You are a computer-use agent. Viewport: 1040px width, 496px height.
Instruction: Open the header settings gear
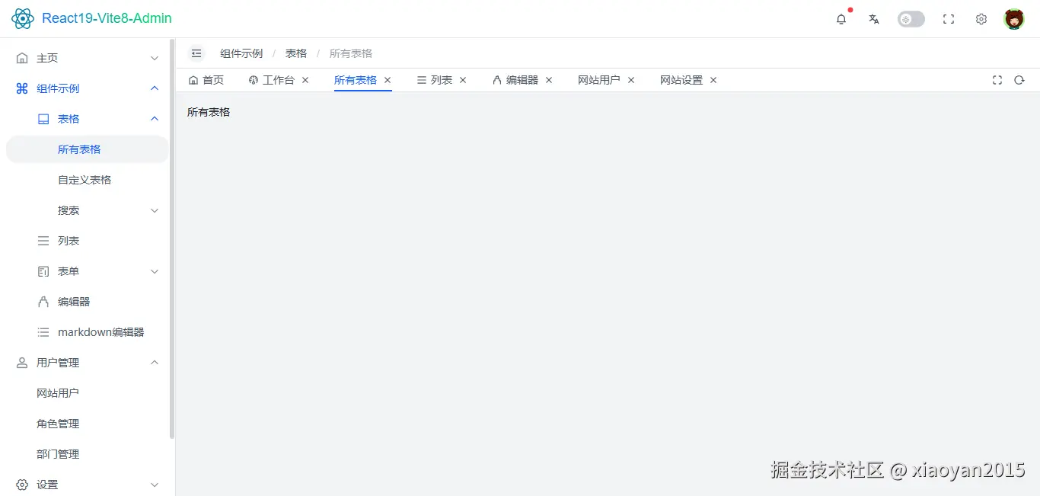[981, 19]
